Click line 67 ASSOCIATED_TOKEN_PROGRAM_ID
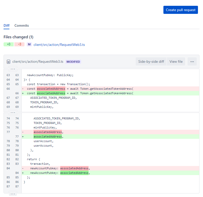 click(x=53, y=98)
